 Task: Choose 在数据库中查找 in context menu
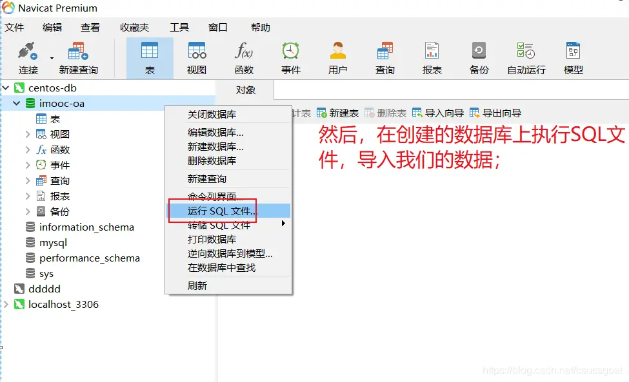[x=228, y=267]
